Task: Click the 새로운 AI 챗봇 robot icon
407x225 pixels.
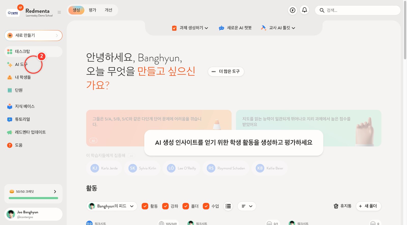Action: click(x=221, y=28)
